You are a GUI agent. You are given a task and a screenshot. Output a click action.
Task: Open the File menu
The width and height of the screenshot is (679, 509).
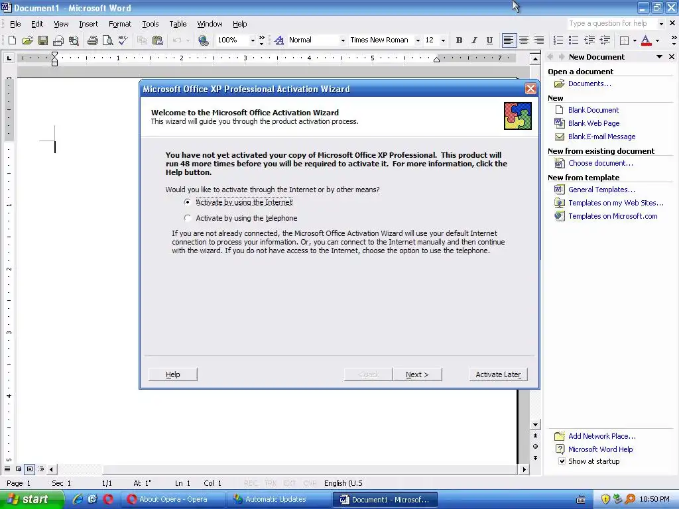[x=15, y=24]
